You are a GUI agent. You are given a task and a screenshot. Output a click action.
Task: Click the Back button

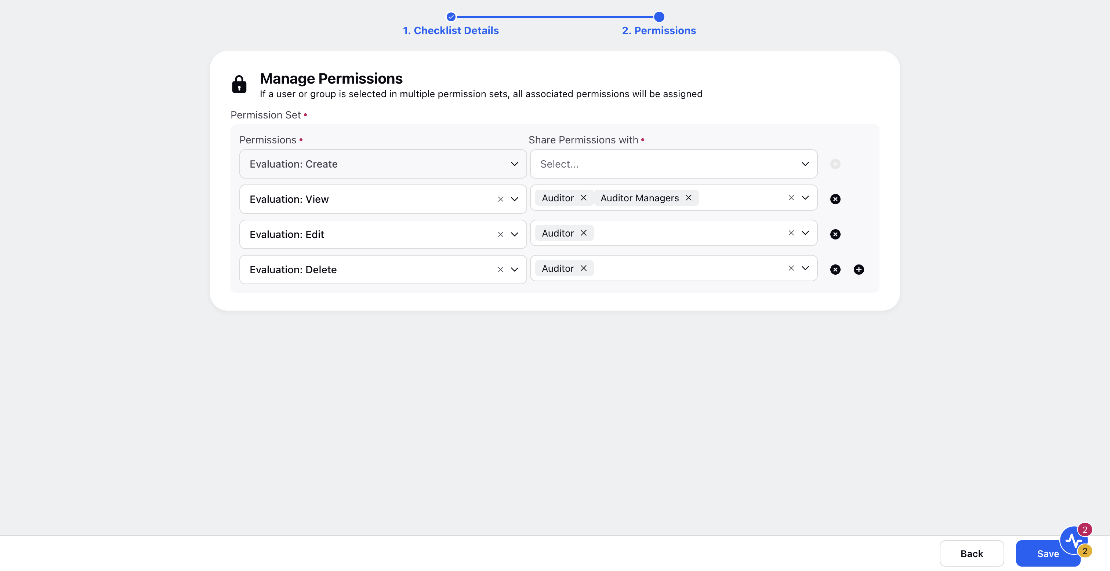(972, 554)
